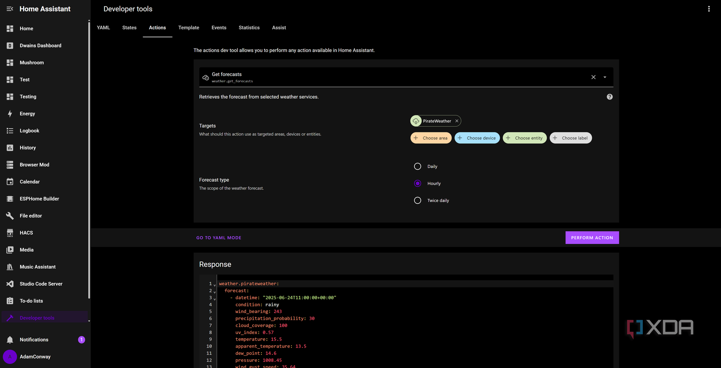Image resolution: width=721 pixels, height=368 pixels.
Task: Switch to the Template tab
Action: [188, 28]
